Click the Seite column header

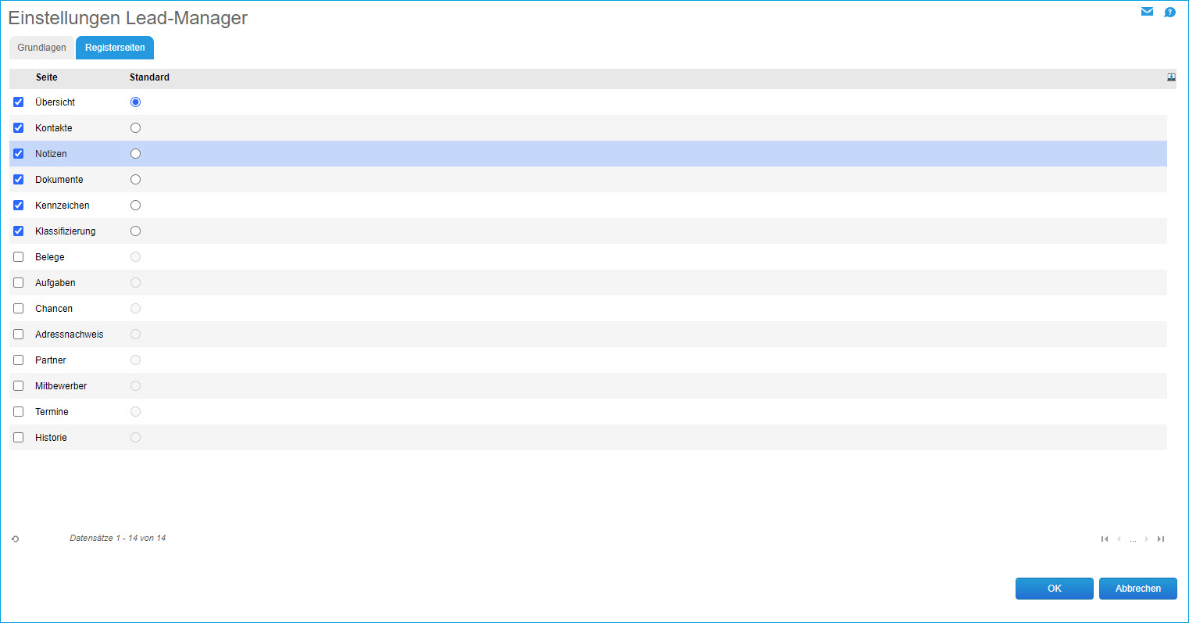[x=47, y=77]
